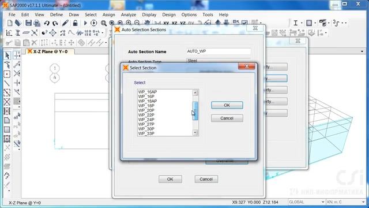Click the section list scroll up arrow
This screenshot has width=369, height=208.
195,92
